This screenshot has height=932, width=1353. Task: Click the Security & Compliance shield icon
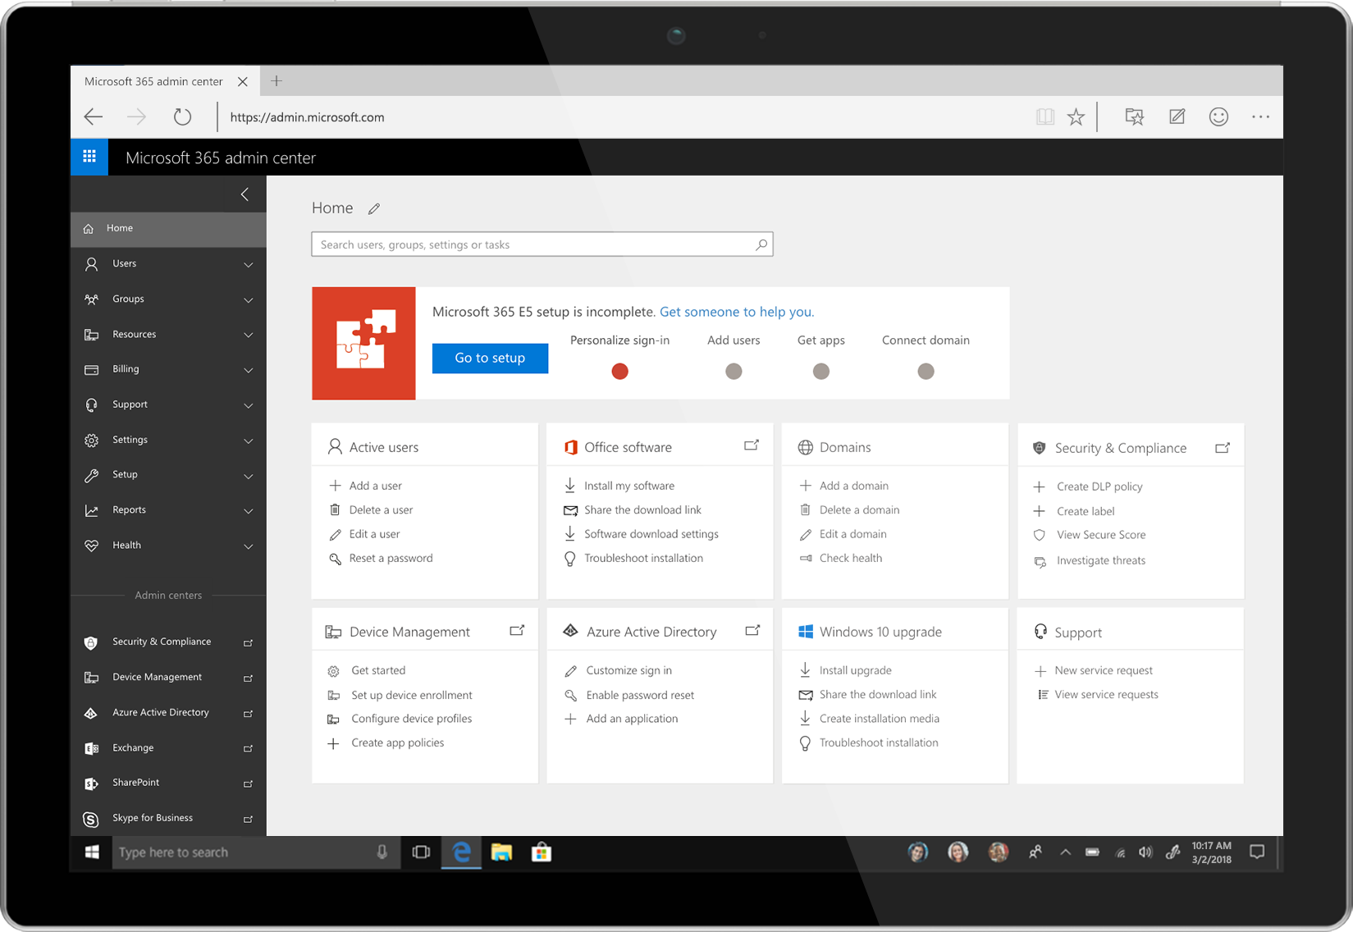pos(1039,447)
